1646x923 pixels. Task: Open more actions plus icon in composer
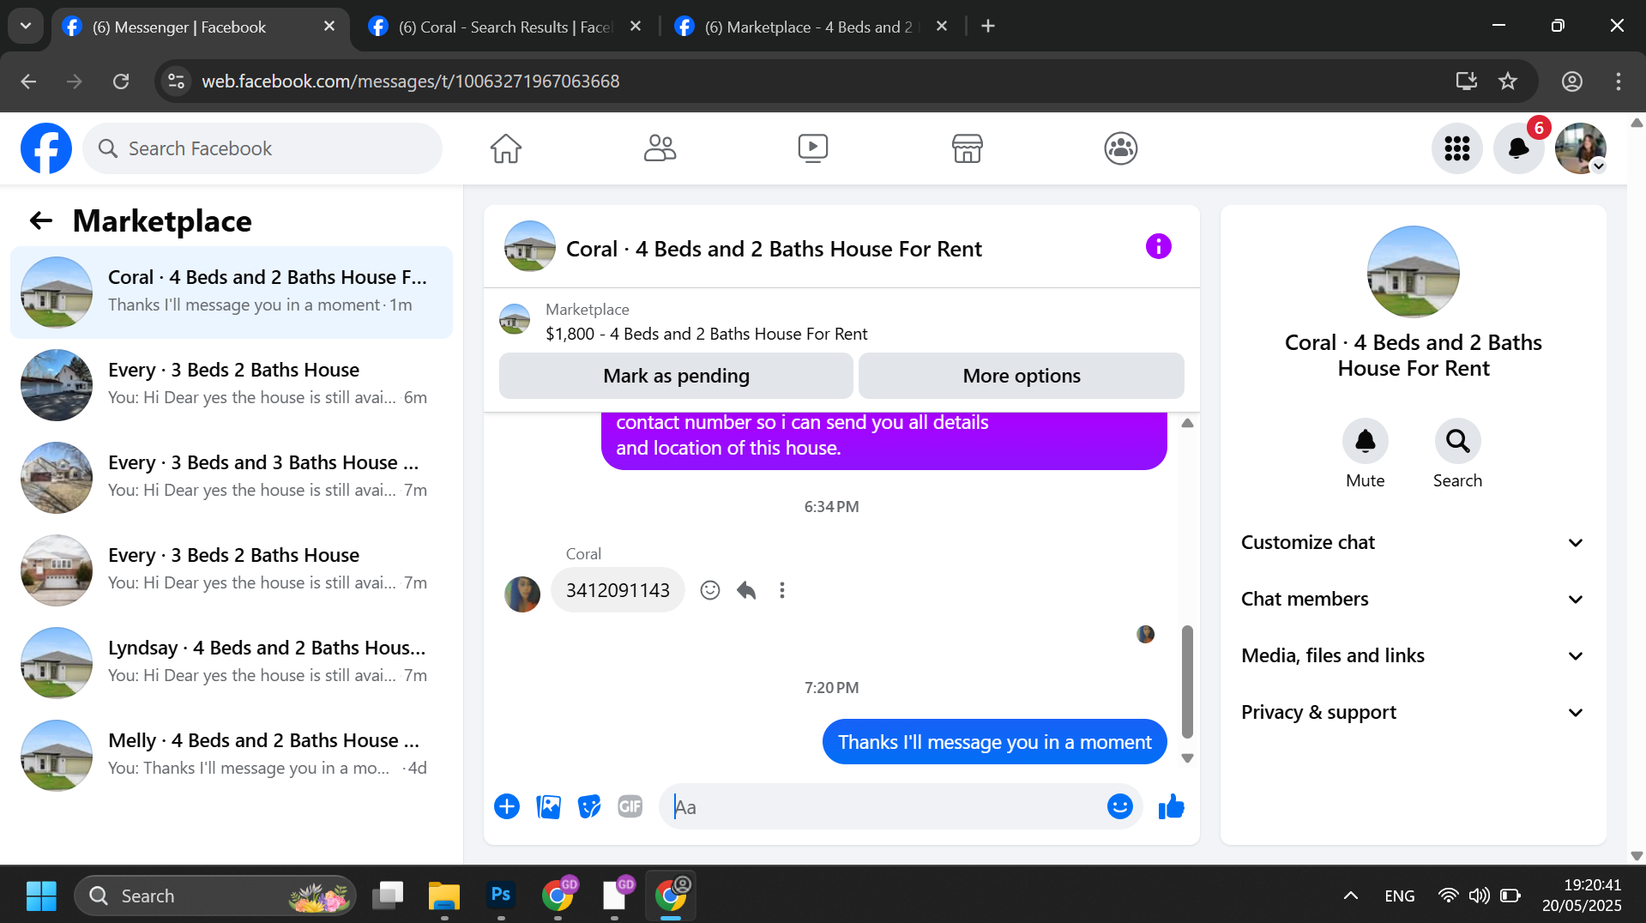(507, 806)
